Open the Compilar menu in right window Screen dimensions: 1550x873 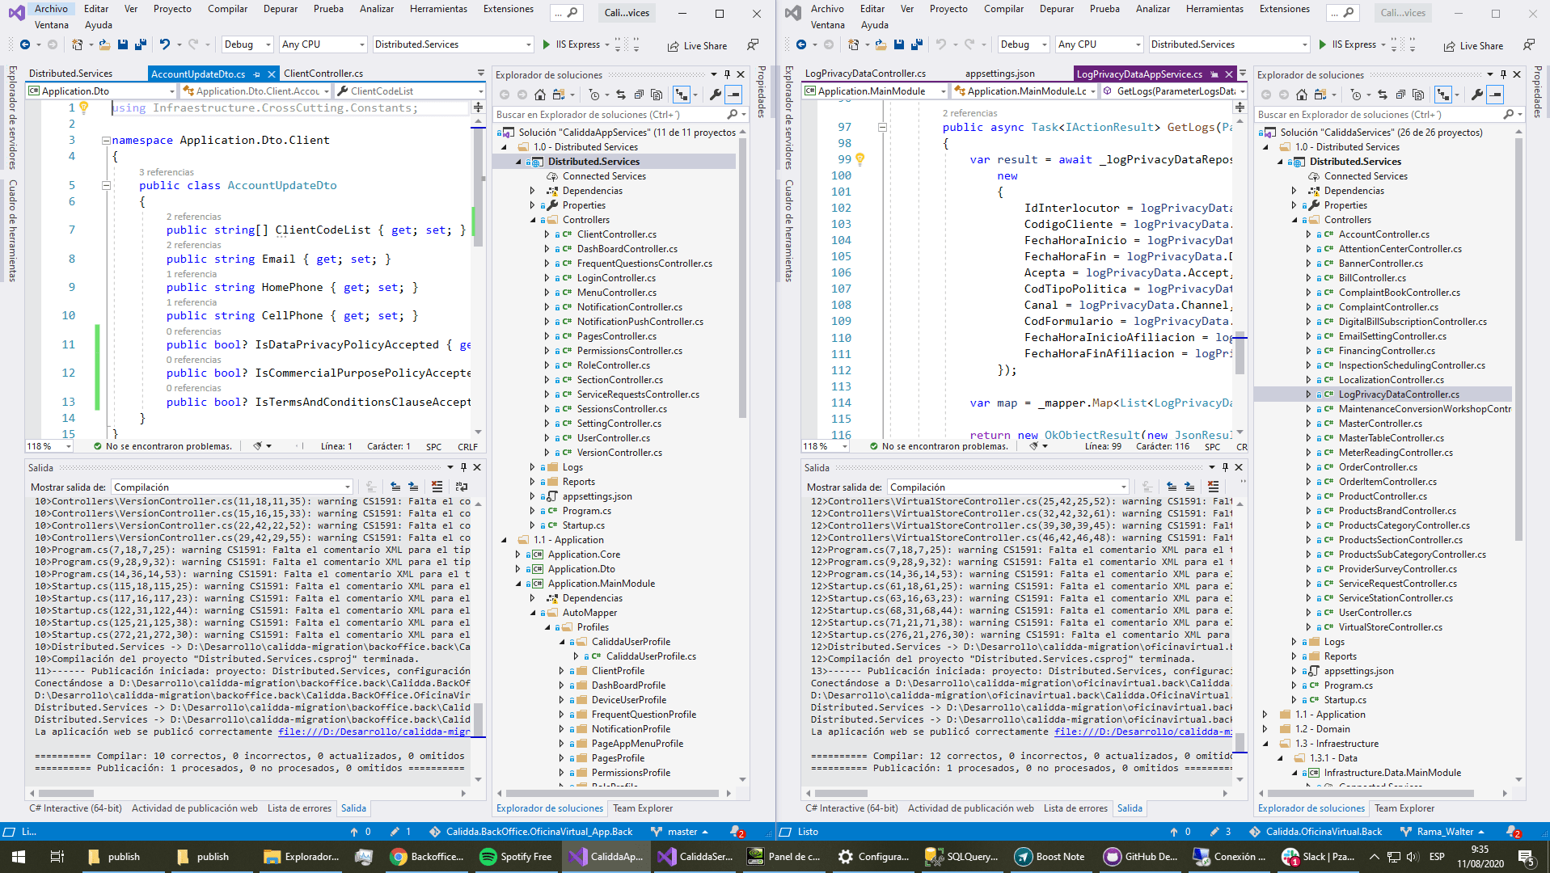point(1003,9)
